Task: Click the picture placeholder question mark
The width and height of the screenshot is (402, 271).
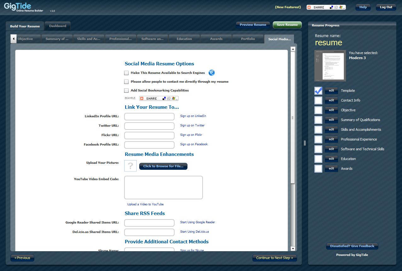Action: pyautogui.click(x=130, y=166)
